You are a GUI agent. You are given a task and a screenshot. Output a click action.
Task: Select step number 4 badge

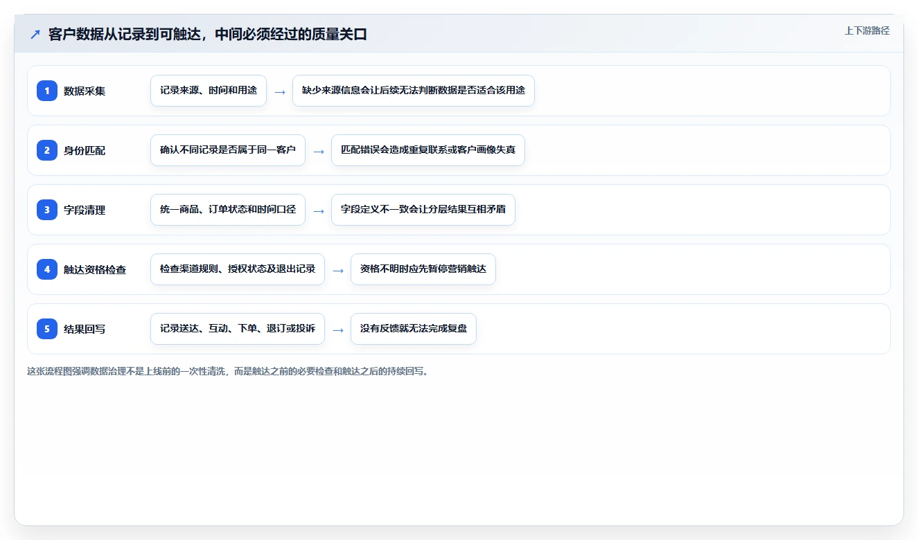tap(47, 269)
